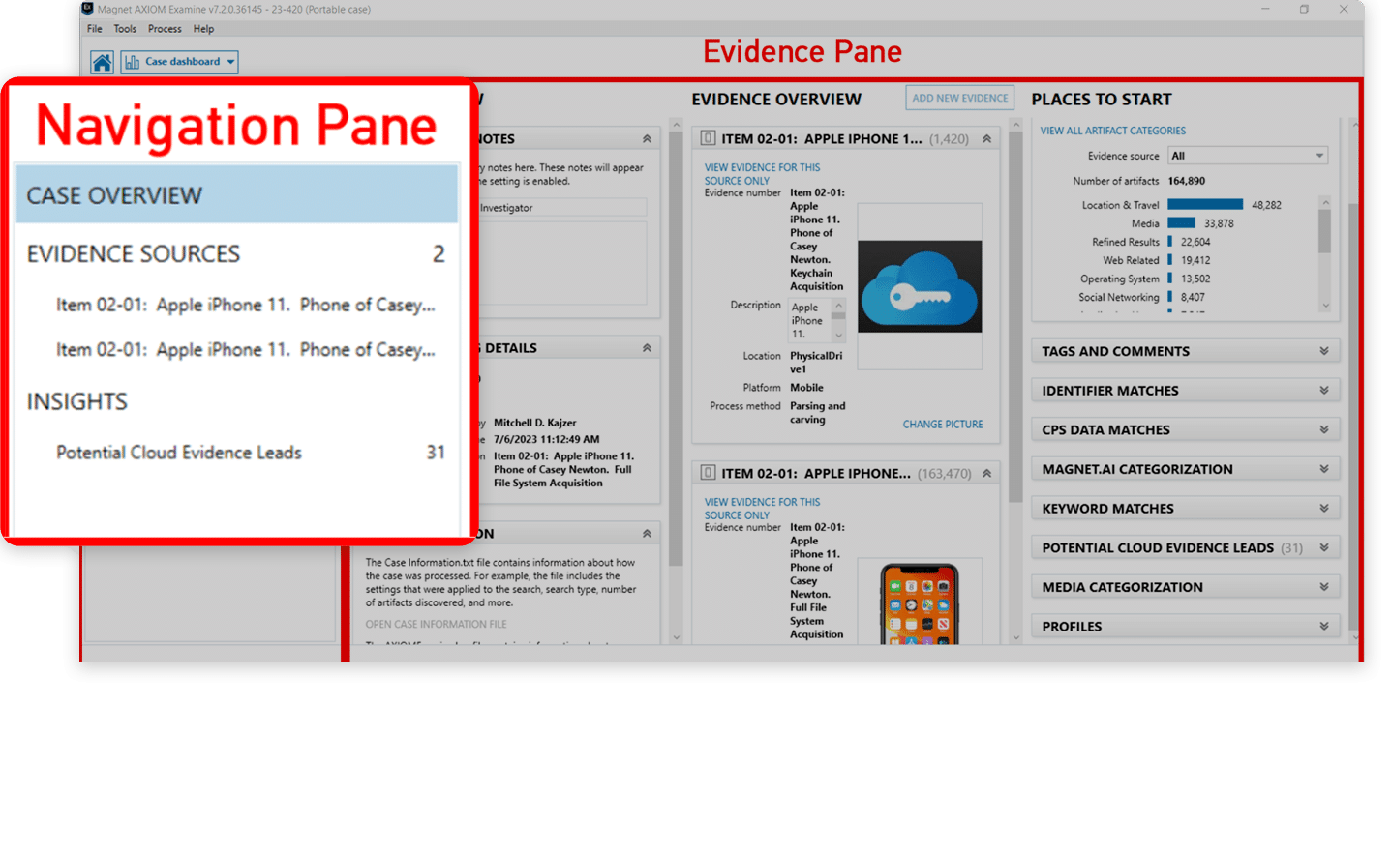Click the Location & Travel artifact bar

[1205, 205]
